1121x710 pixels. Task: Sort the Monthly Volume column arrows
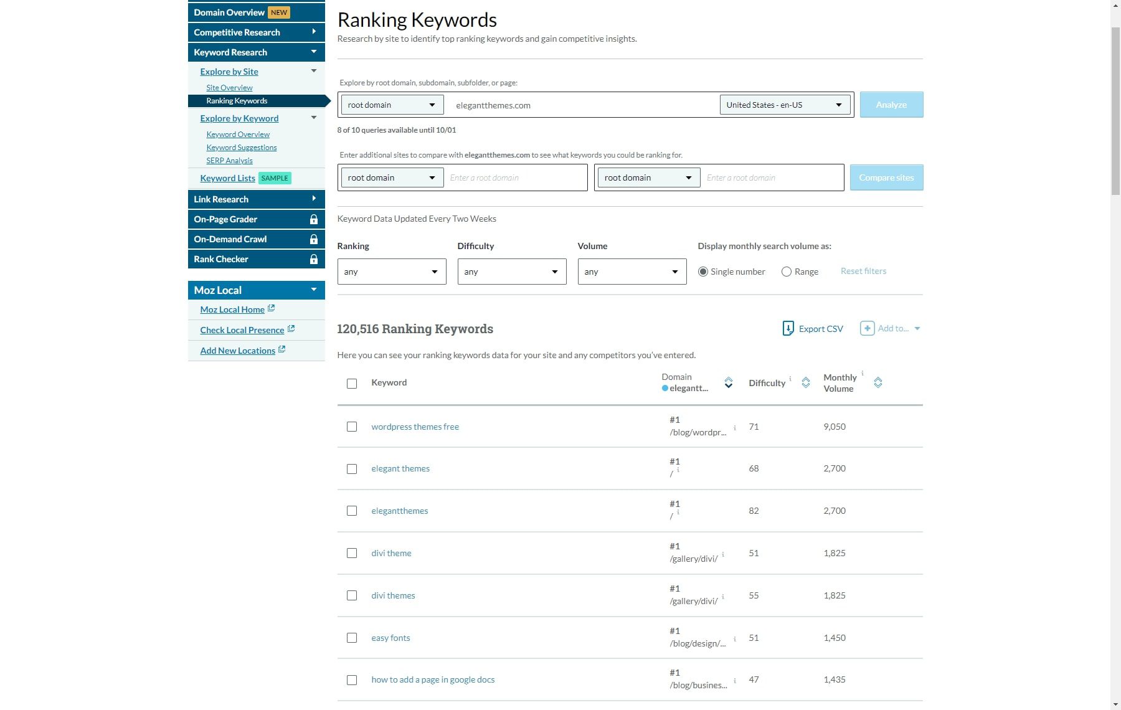[x=878, y=382]
